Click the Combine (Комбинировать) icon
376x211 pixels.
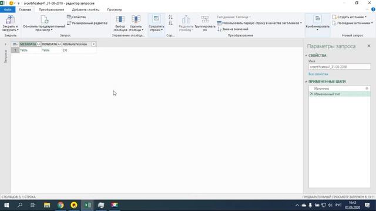[317, 19]
